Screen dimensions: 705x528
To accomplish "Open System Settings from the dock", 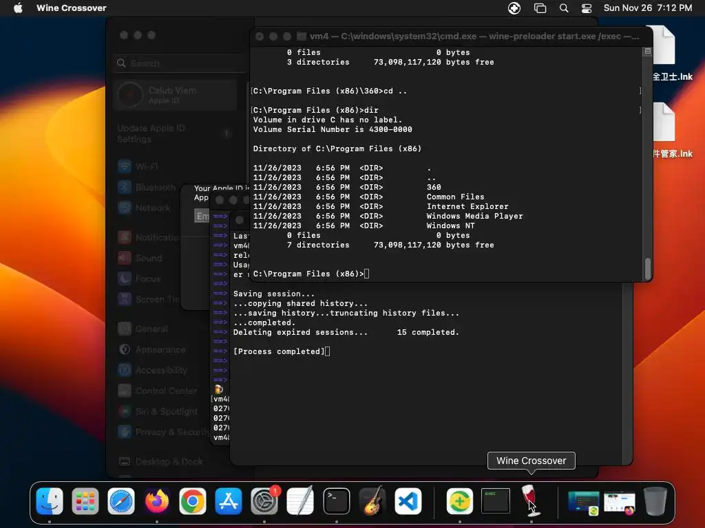I will pyautogui.click(x=264, y=501).
